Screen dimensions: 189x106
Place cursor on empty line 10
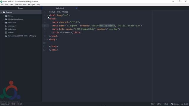tap(97, 43)
